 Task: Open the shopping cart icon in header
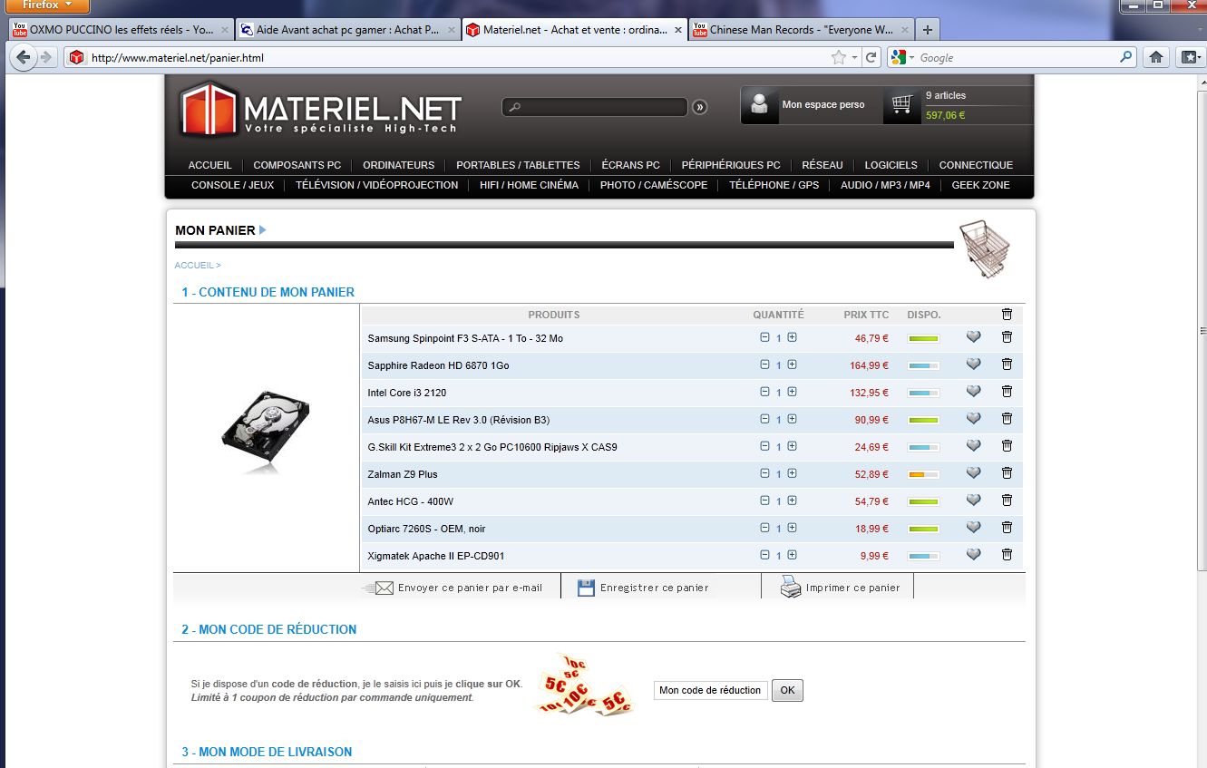(x=900, y=104)
